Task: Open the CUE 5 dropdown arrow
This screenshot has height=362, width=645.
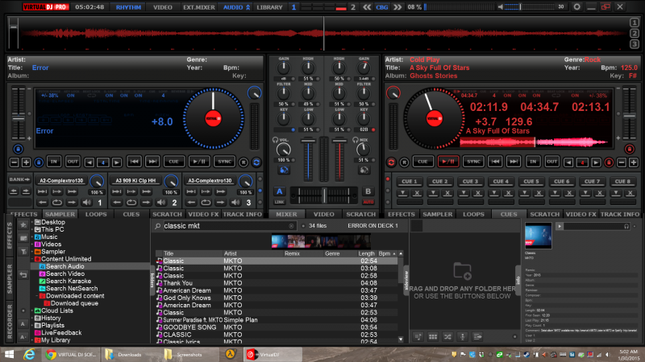Action: coord(525,193)
